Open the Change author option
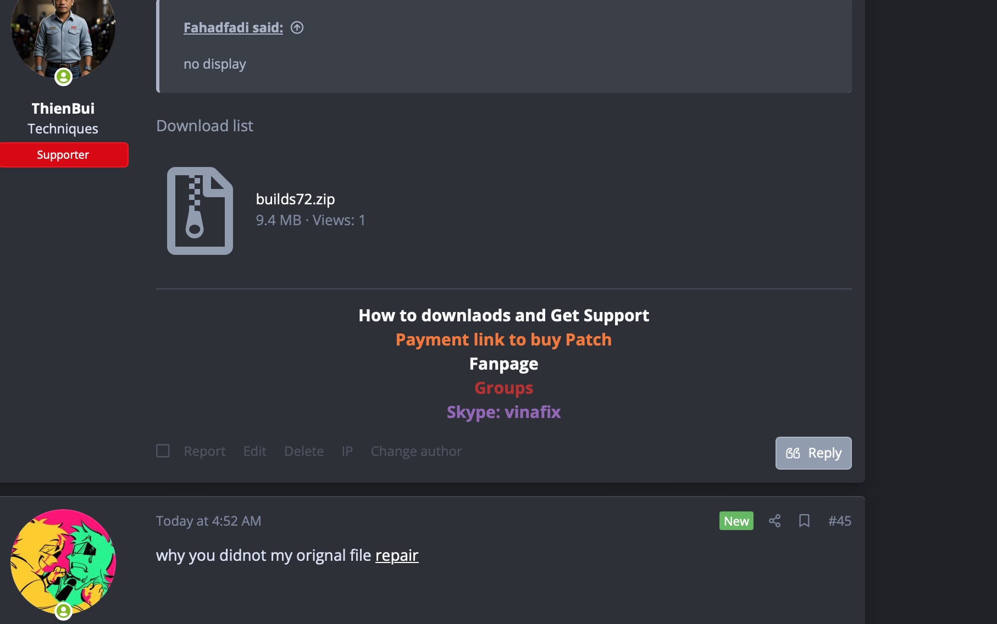 [416, 450]
